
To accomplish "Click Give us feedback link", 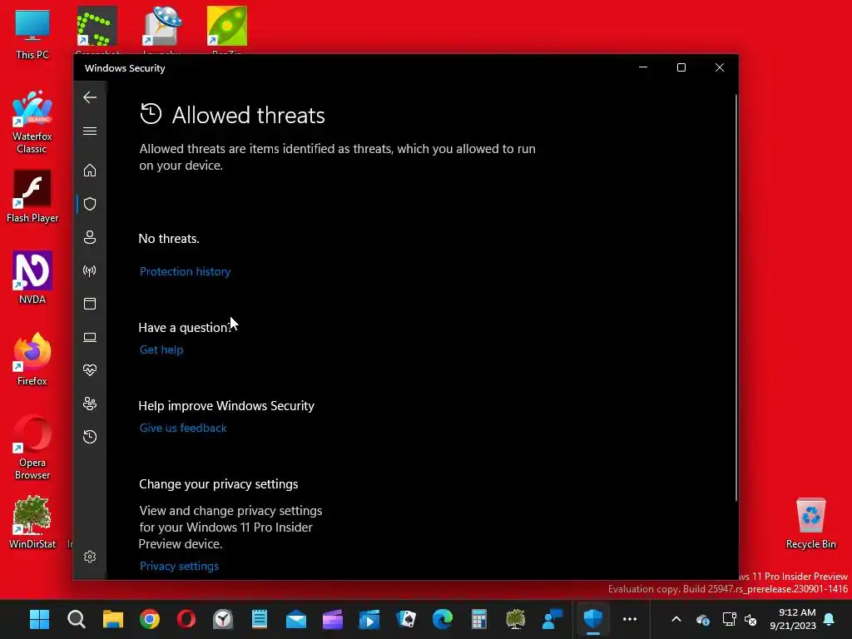I will pos(182,428).
